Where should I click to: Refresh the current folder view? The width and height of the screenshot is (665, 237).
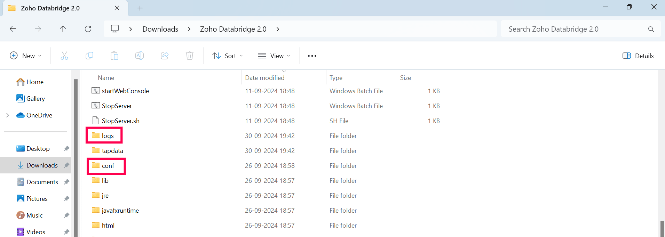coord(88,29)
